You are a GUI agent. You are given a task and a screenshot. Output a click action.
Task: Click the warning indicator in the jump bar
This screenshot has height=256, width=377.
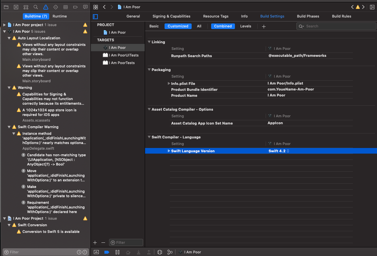tap(358, 7)
